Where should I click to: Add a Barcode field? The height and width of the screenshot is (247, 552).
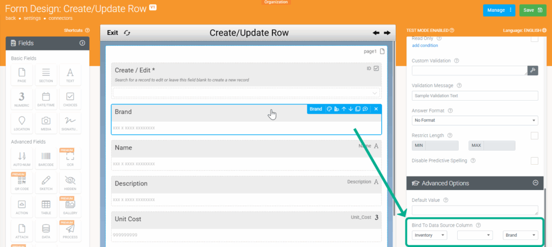pos(46,158)
